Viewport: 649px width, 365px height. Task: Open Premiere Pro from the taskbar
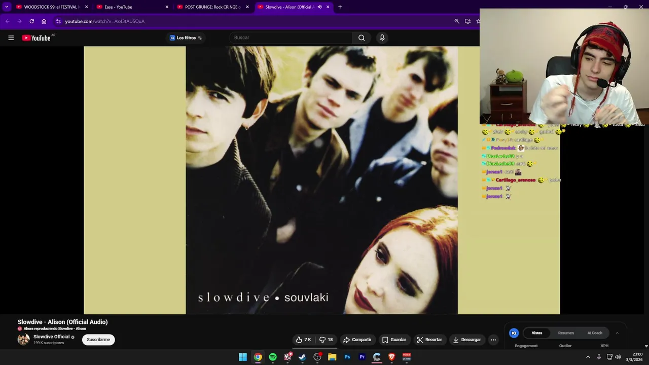[x=362, y=357]
